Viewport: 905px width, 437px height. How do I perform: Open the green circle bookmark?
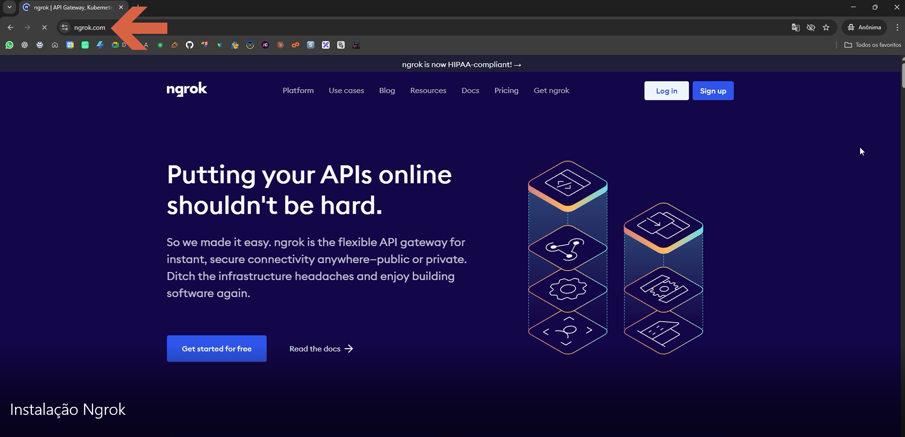pos(160,45)
